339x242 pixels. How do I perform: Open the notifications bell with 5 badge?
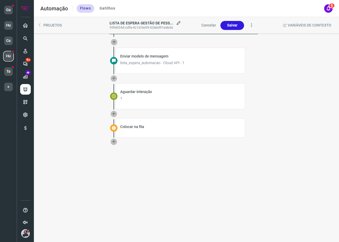(328, 8)
